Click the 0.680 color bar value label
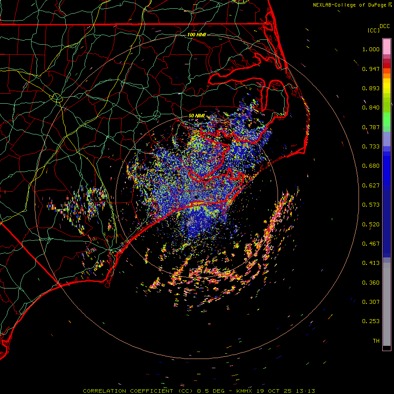 [x=371, y=166]
